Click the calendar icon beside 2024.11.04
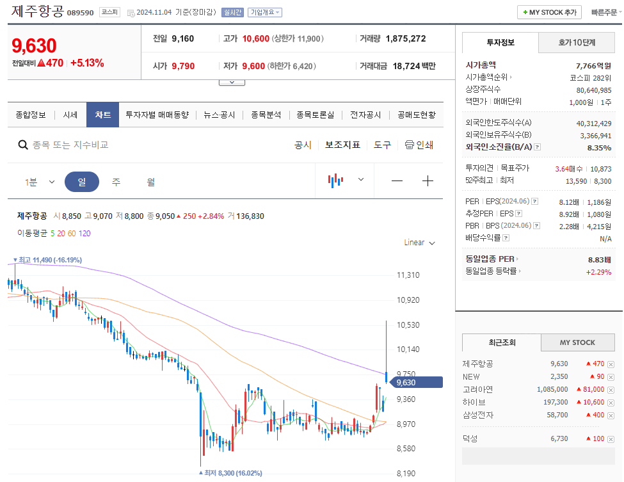624x482 pixels. coord(131,13)
